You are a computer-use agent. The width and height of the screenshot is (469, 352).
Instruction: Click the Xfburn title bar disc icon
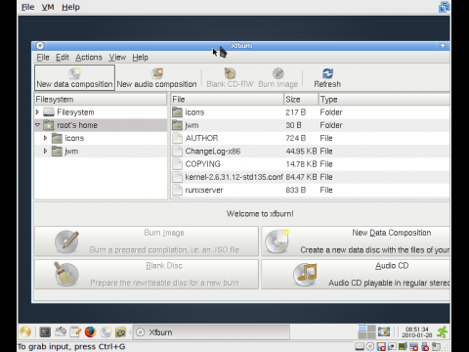click(40, 46)
